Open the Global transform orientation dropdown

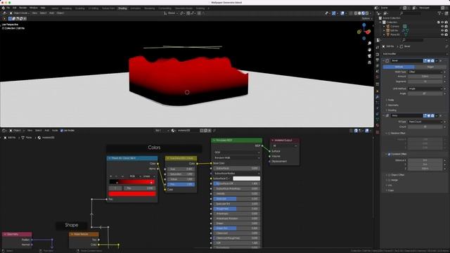click(171, 13)
